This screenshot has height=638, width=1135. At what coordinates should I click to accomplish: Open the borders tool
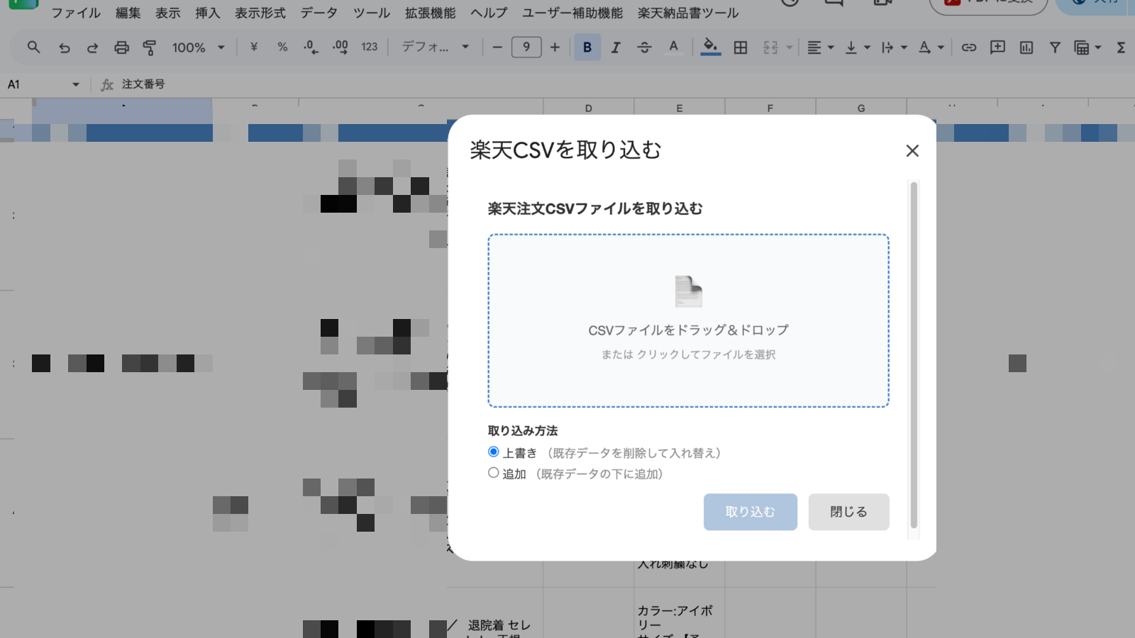(x=741, y=47)
